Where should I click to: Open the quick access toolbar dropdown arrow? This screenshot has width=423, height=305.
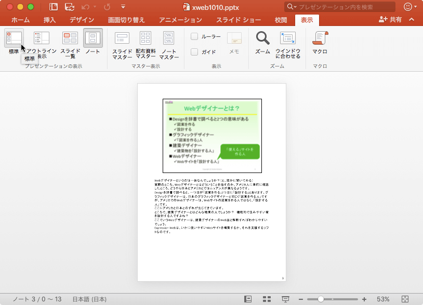pyautogui.click(x=123, y=7)
